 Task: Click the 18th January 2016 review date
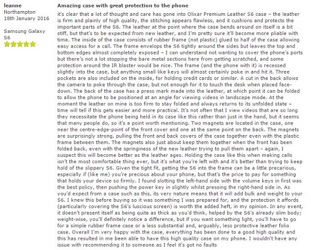point(26,19)
